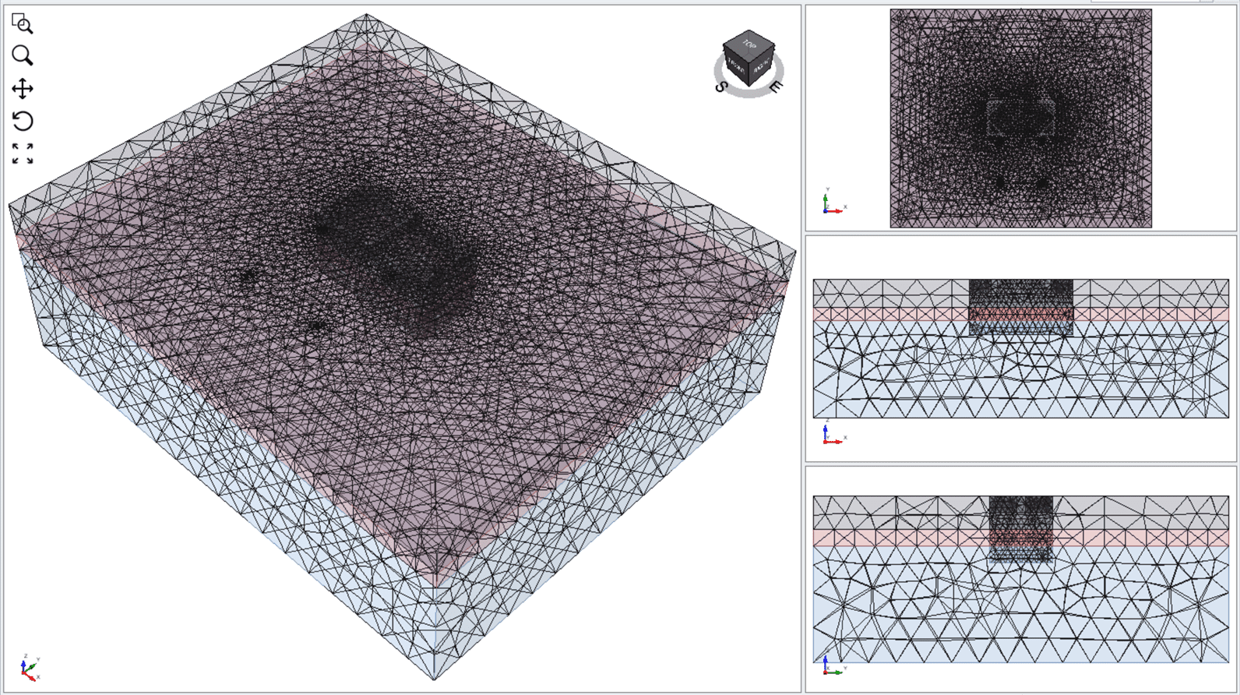Image resolution: width=1240 pixels, height=695 pixels.
Task: Click the YZ axis triad in the bottom-right view
Action: (x=833, y=663)
